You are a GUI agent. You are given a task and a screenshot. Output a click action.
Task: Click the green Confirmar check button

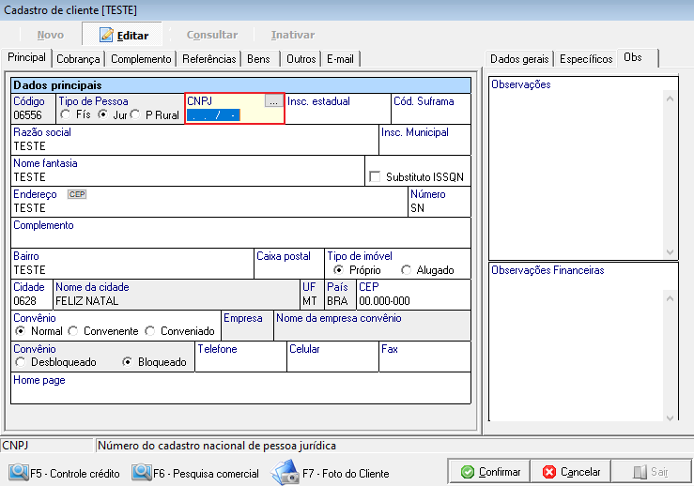(x=488, y=472)
